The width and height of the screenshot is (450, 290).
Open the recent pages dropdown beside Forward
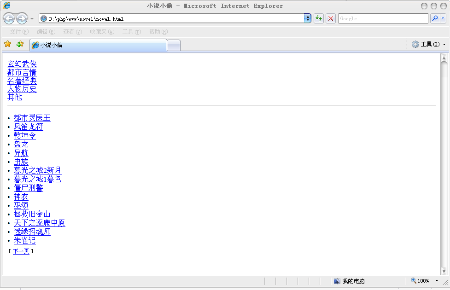point(32,19)
